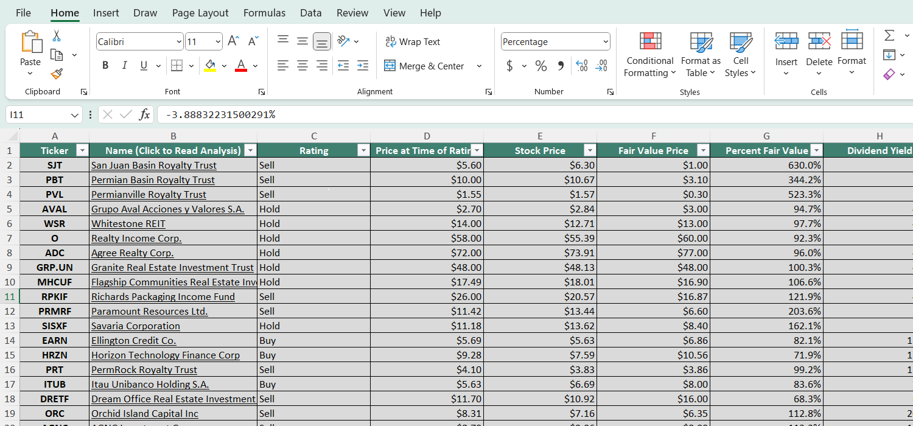Click the Orientation angled text icon
The image size is (913, 426).
click(x=343, y=41)
